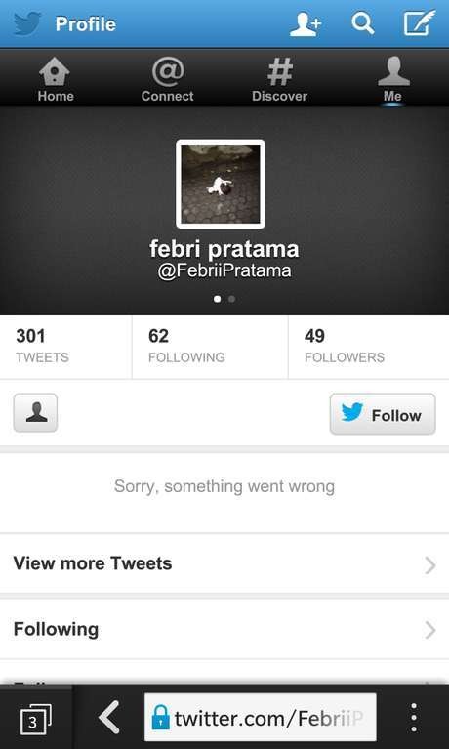Open the Following list row
449x749 pixels.
pyautogui.click(x=224, y=629)
